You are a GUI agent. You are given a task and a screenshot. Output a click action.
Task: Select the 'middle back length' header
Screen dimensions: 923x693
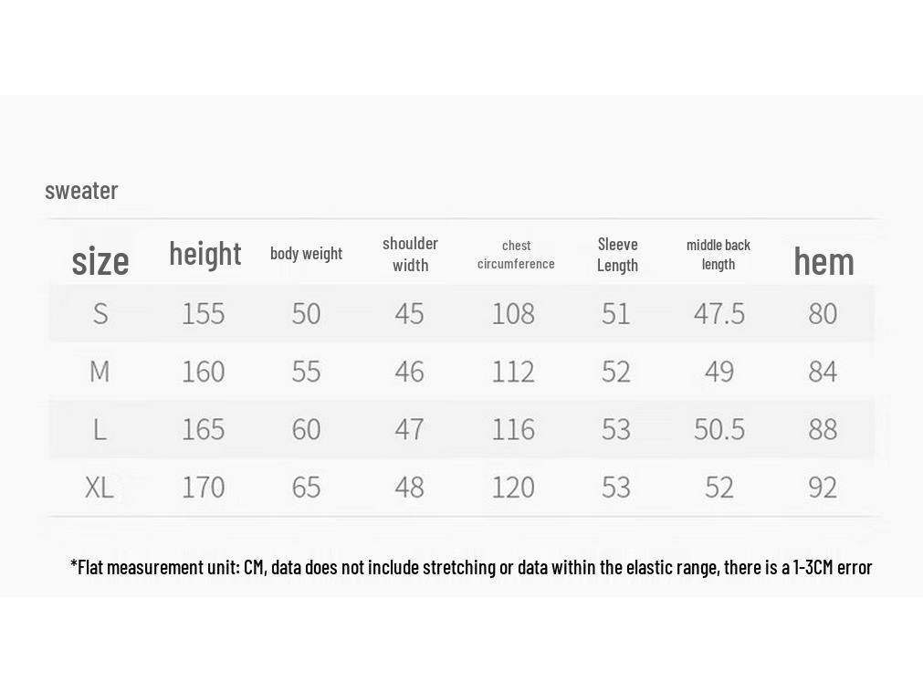(718, 255)
